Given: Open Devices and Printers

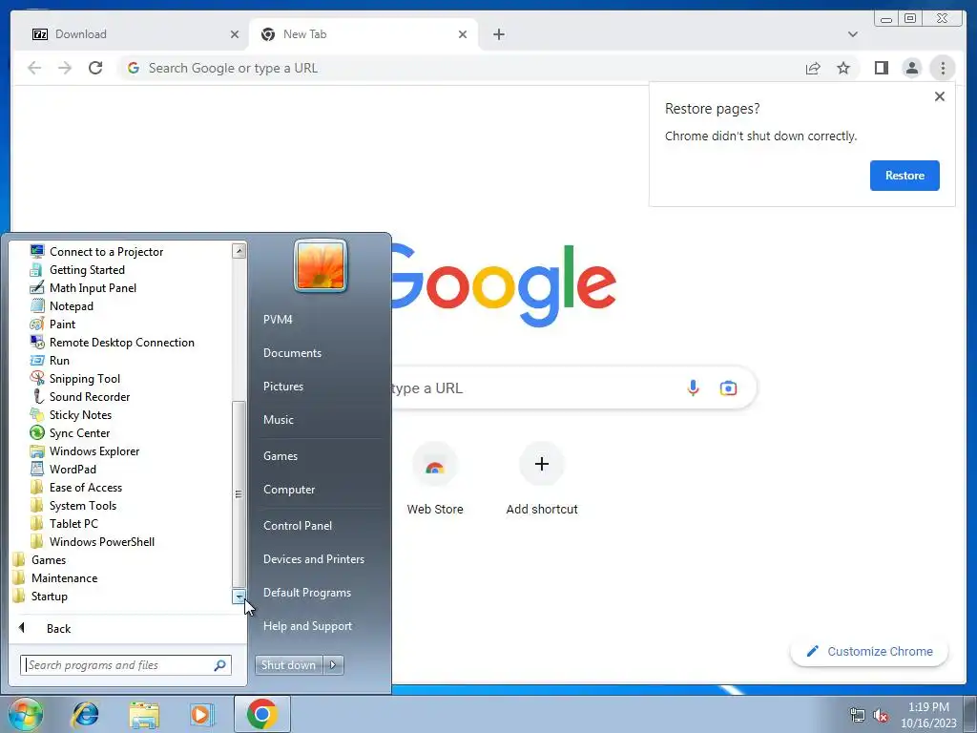Looking at the screenshot, I should pos(314,559).
